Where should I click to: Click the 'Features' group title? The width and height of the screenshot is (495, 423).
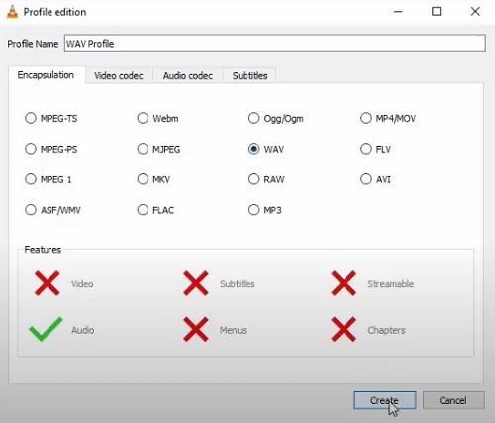point(43,250)
